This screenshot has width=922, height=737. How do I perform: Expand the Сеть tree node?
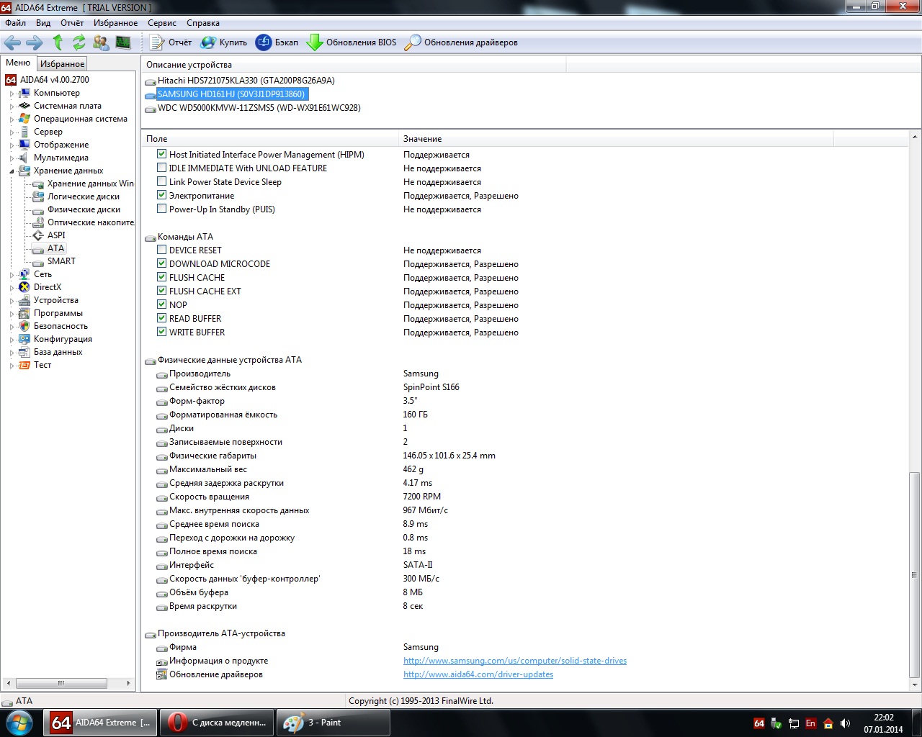point(12,275)
